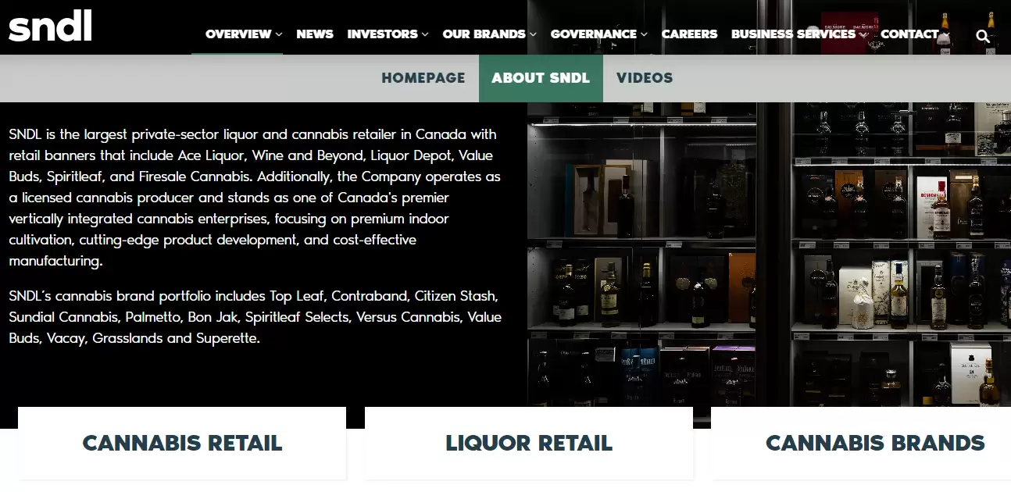Open the Governance menu label
Viewport: 1011px width, 492px height.
point(594,34)
